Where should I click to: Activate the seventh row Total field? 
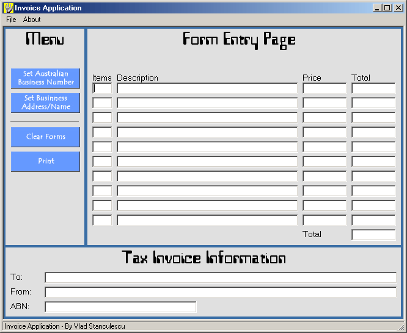[373, 176]
